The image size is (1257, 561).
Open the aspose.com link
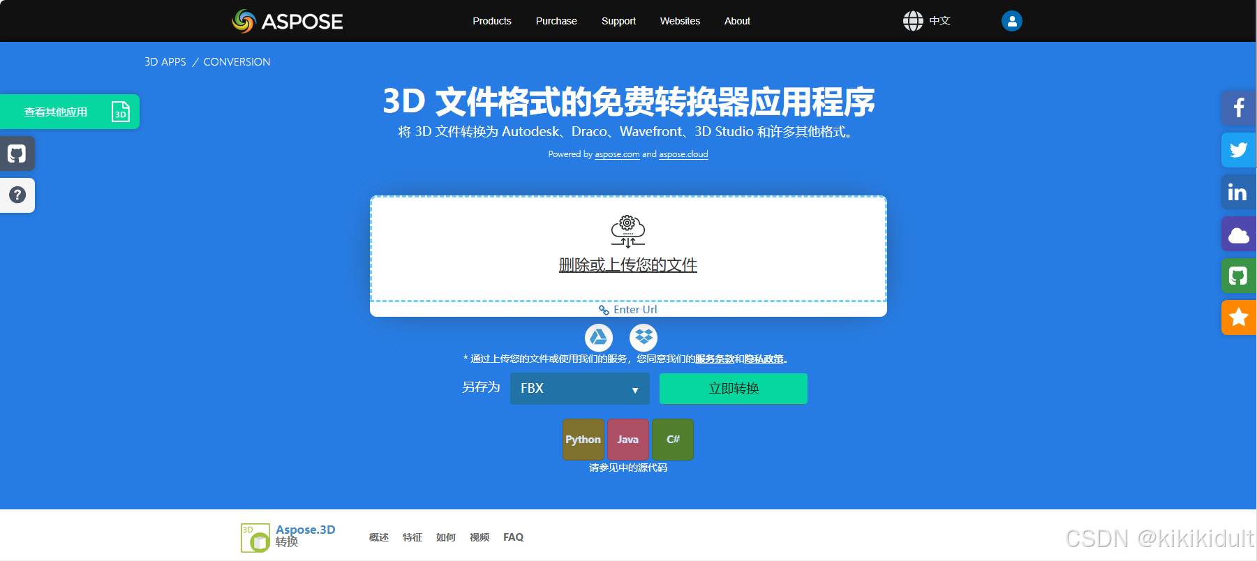click(x=617, y=154)
